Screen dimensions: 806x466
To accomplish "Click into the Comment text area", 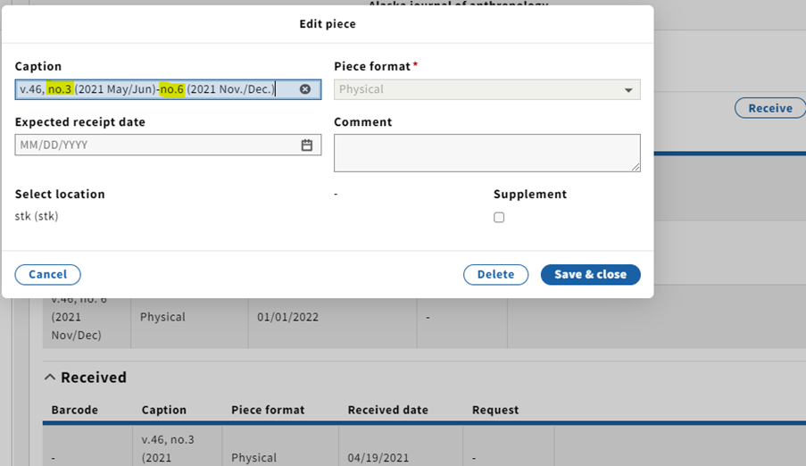I will tap(486, 154).
